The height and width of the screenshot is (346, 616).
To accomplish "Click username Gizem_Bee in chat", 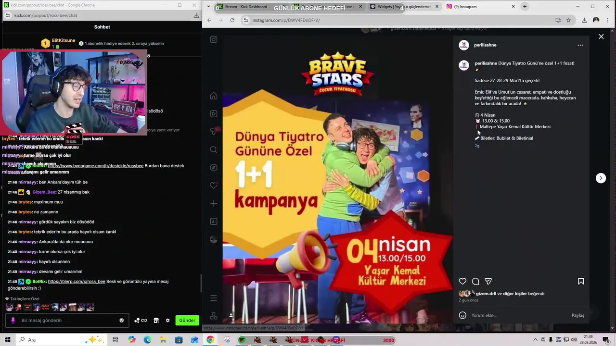I will tap(44, 192).
